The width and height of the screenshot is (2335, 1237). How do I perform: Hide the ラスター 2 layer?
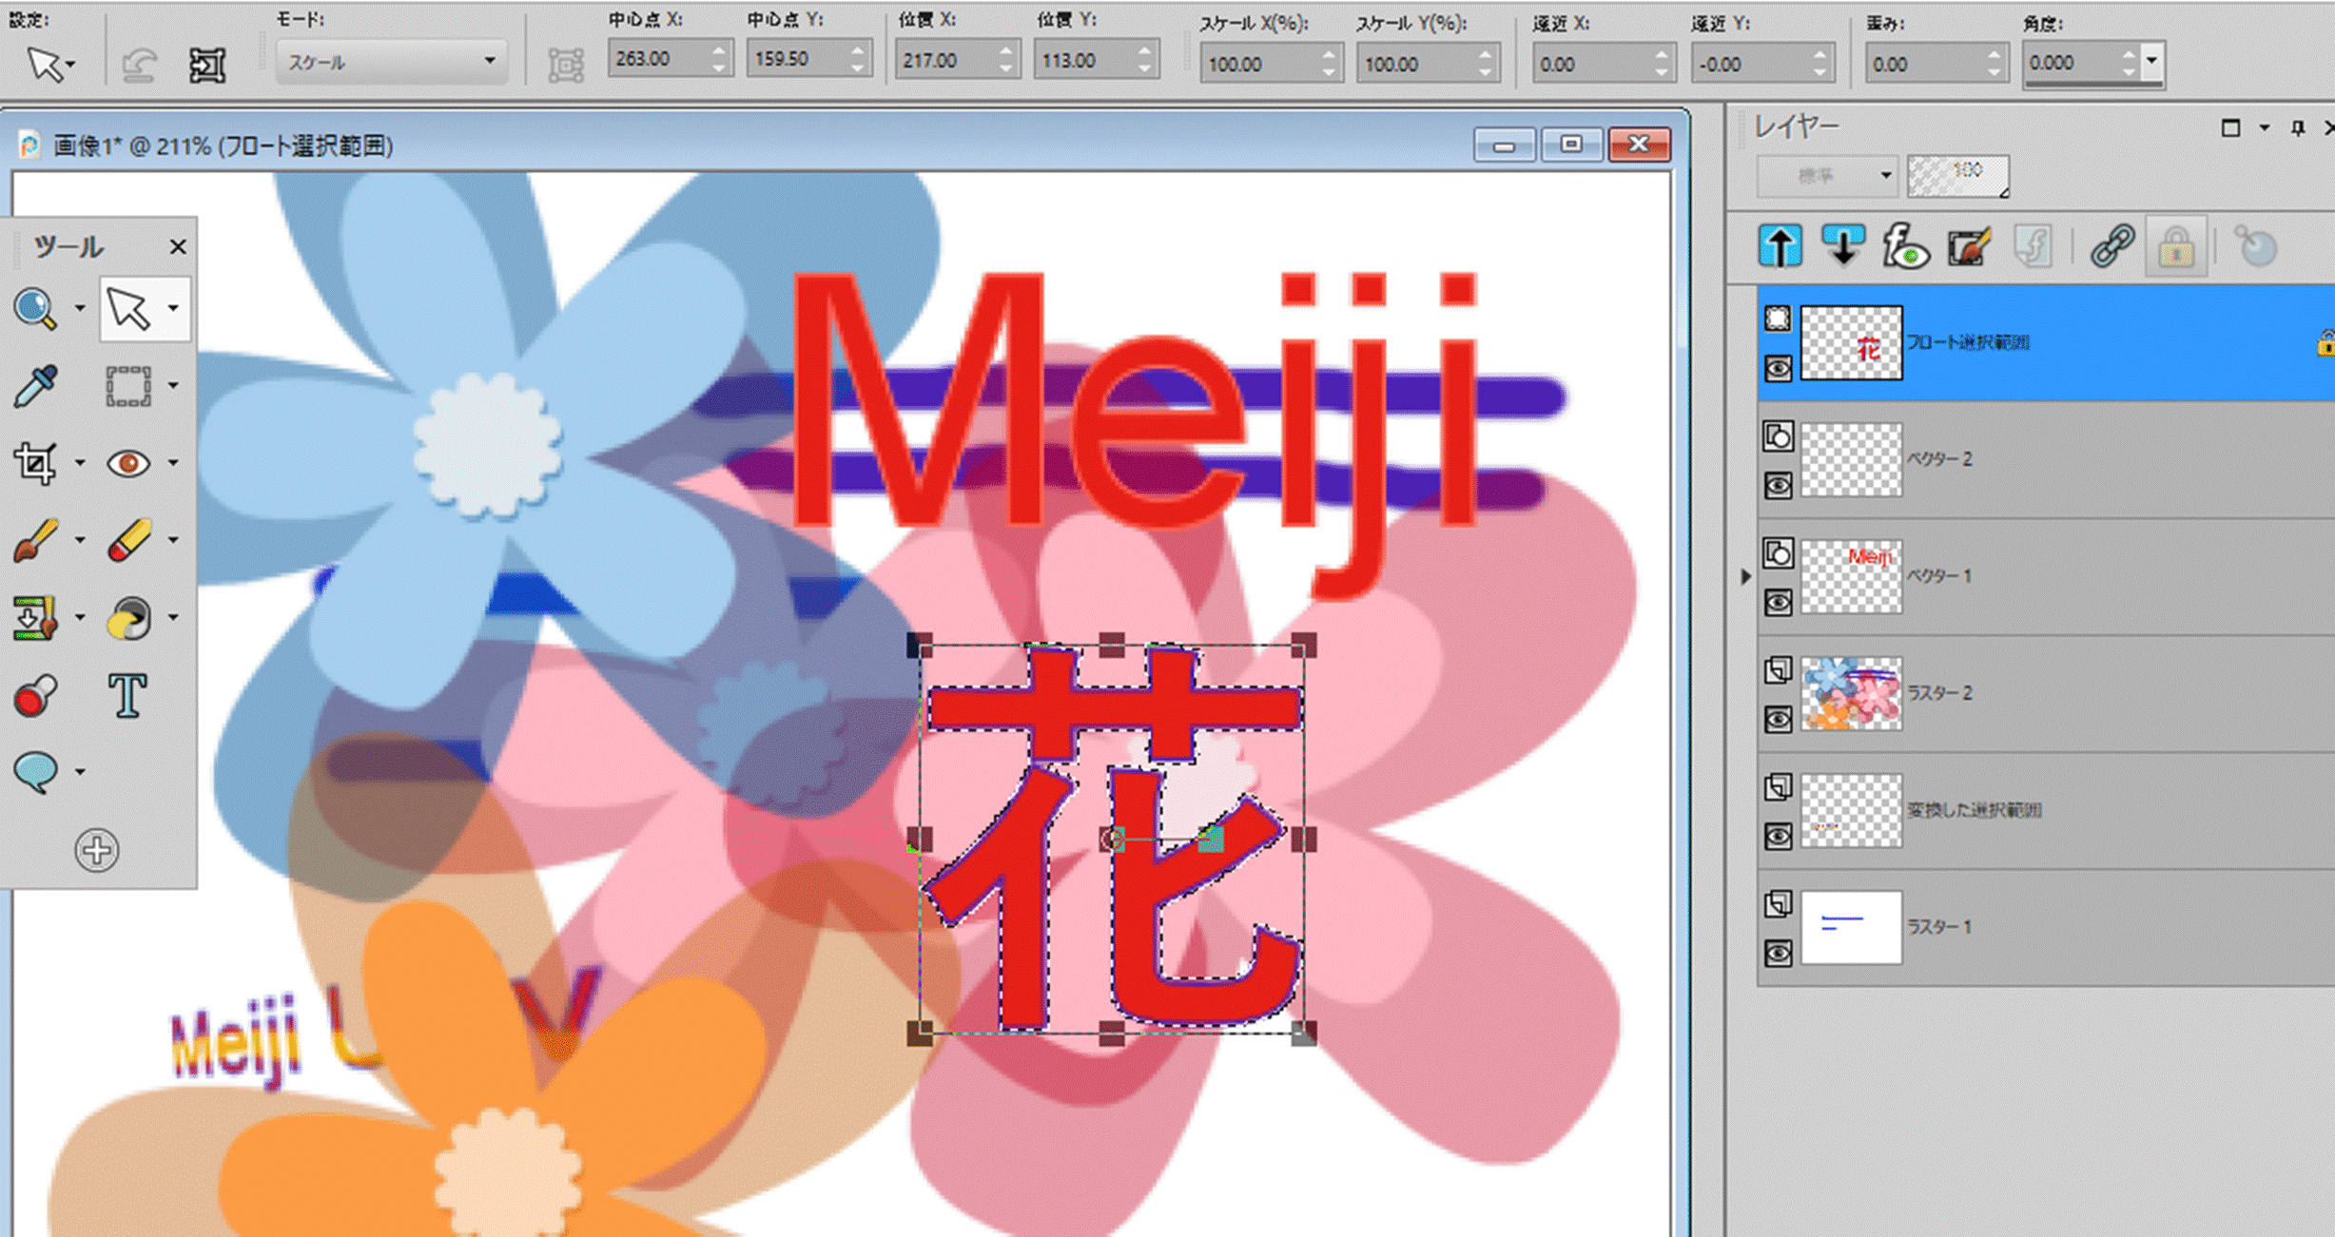pyautogui.click(x=1778, y=720)
